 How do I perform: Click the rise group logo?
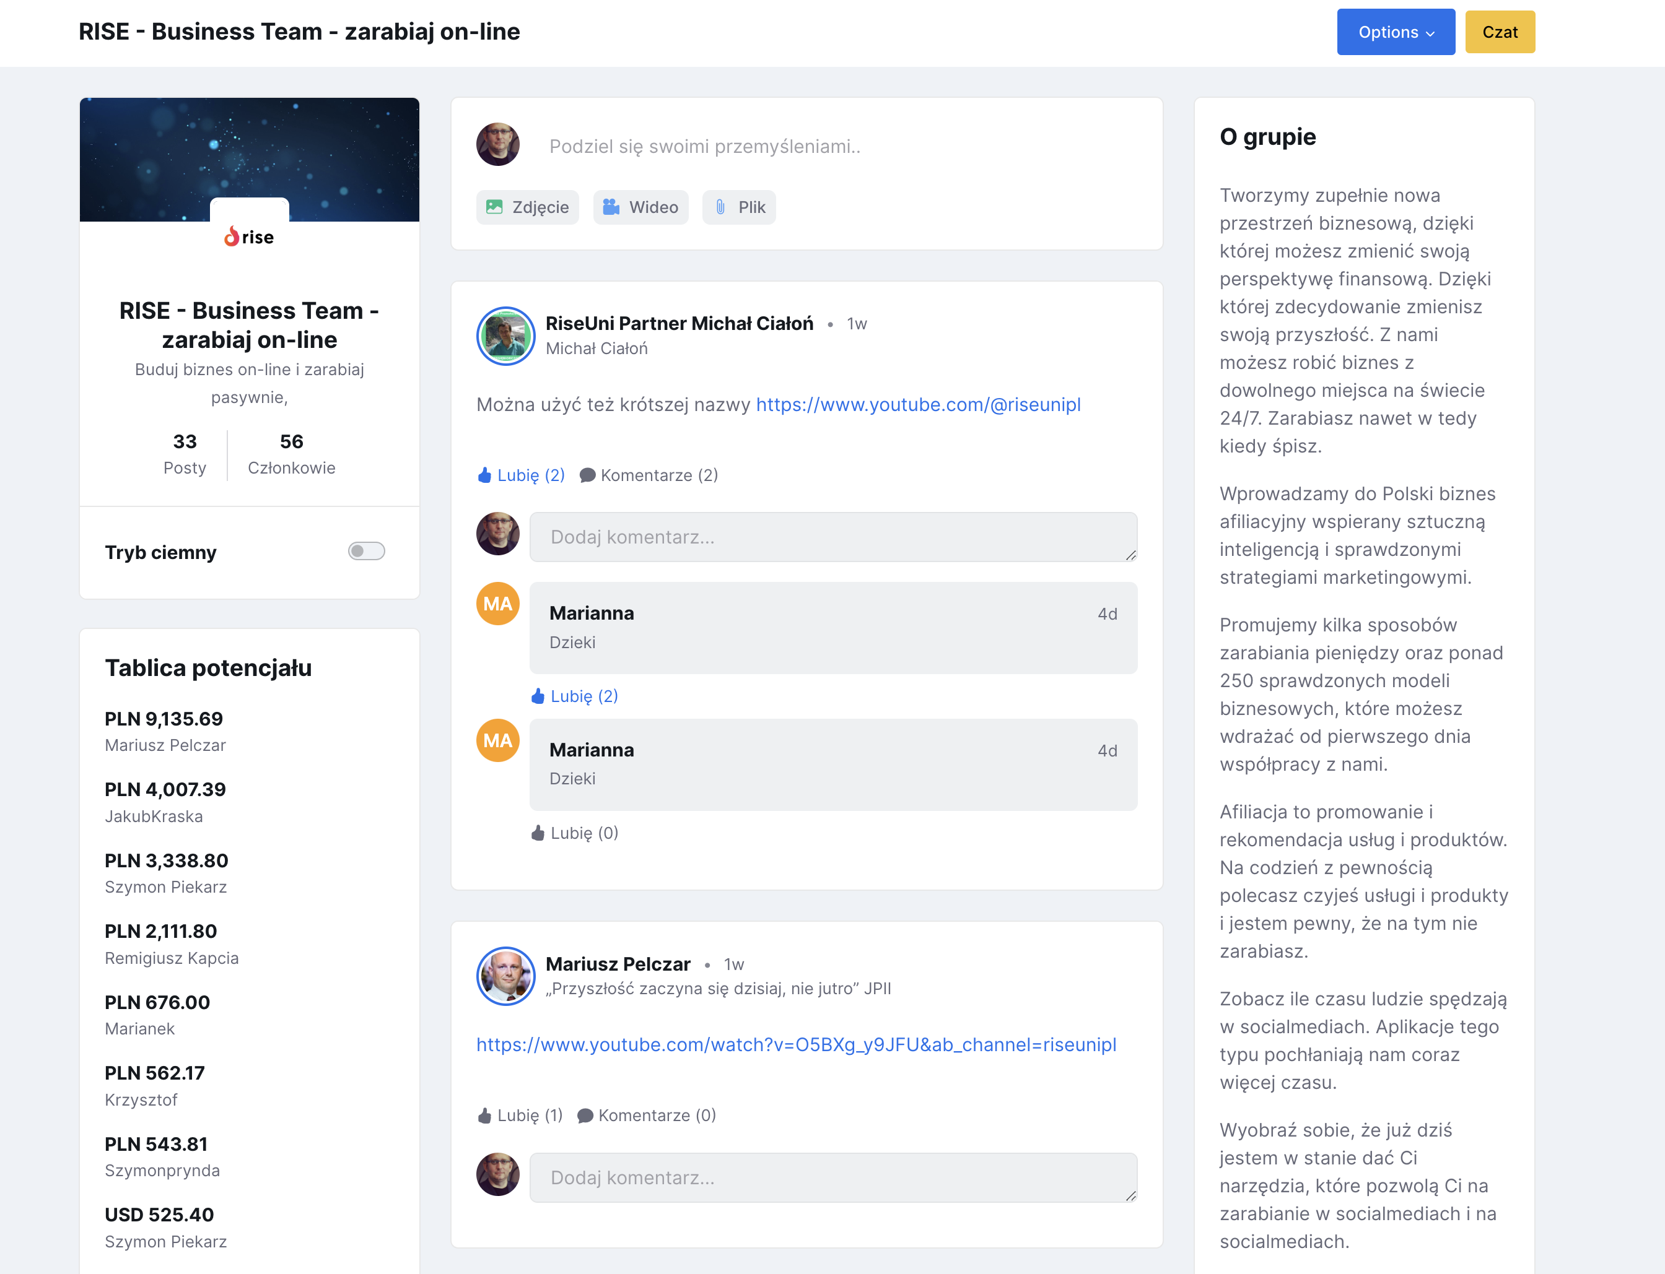coord(249,236)
